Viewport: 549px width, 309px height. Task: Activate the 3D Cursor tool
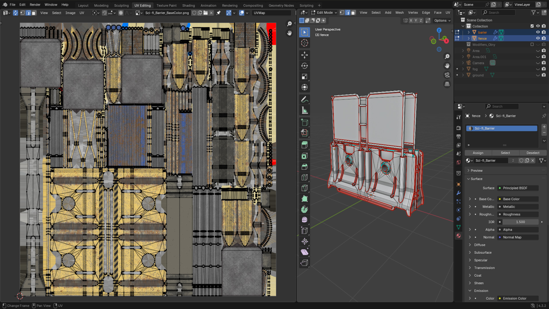coord(305,43)
